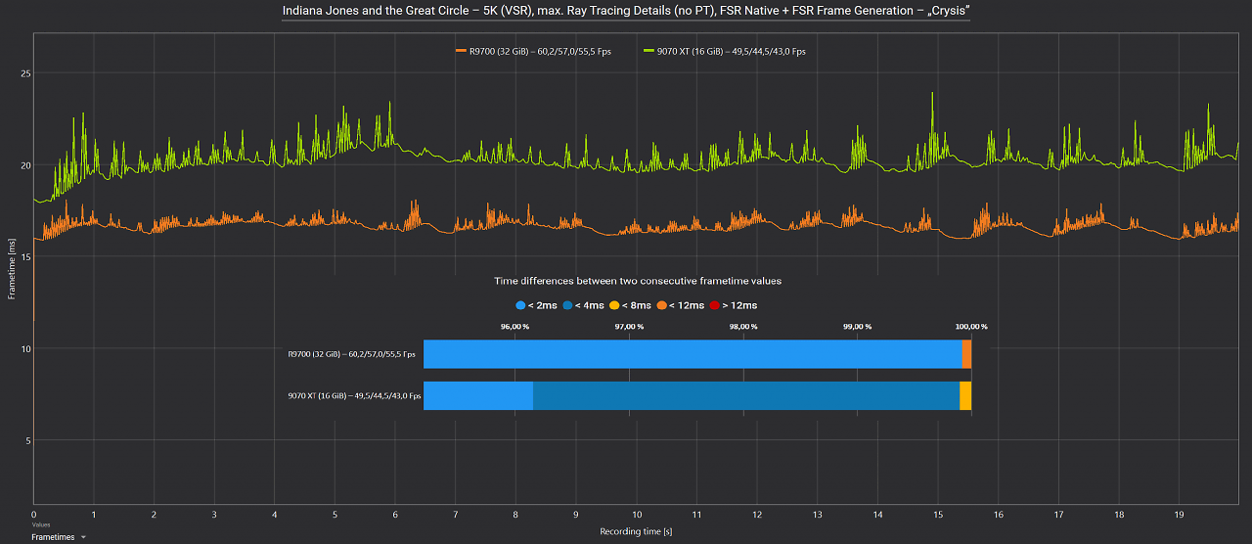Viewport: 1252px width, 544px height.
Task: Click 'Time differences between two consecutive frametime values' heading
Action: (x=638, y=281)
